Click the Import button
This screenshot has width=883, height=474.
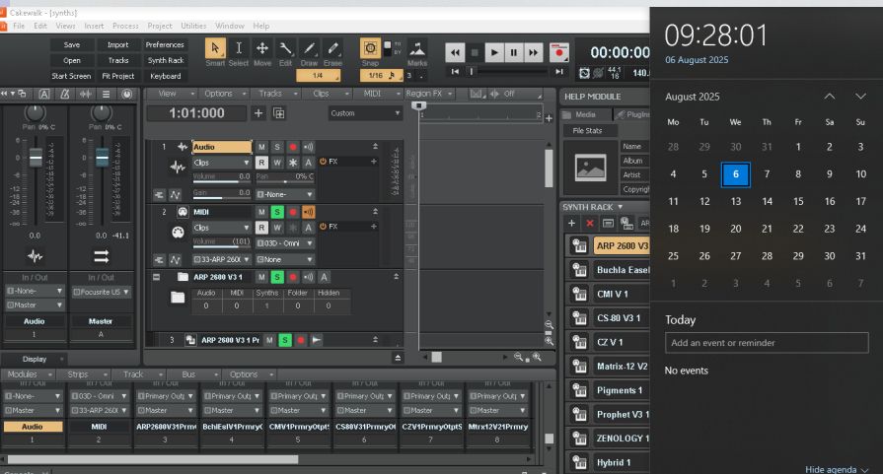[117, 44]
